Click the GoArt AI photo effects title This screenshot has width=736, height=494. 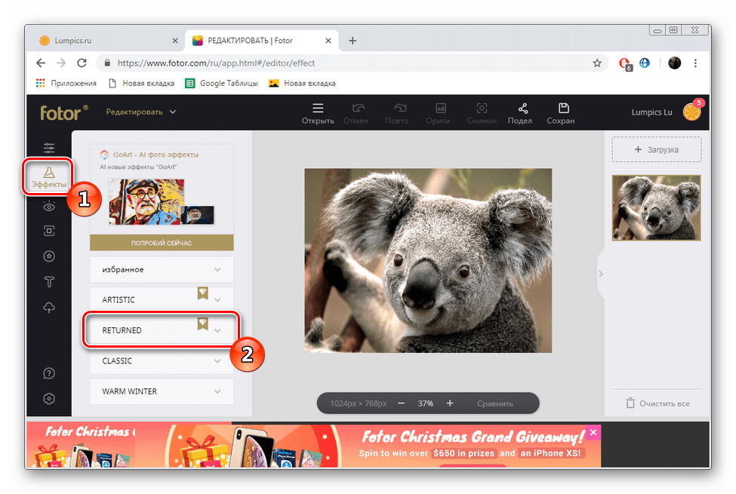[x=156, y=155]
